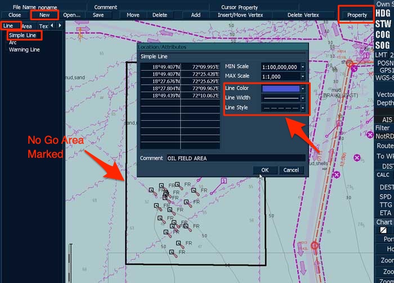Switch to the Area tab
Viewport: 394px width, 283px height.
[26, 26]
